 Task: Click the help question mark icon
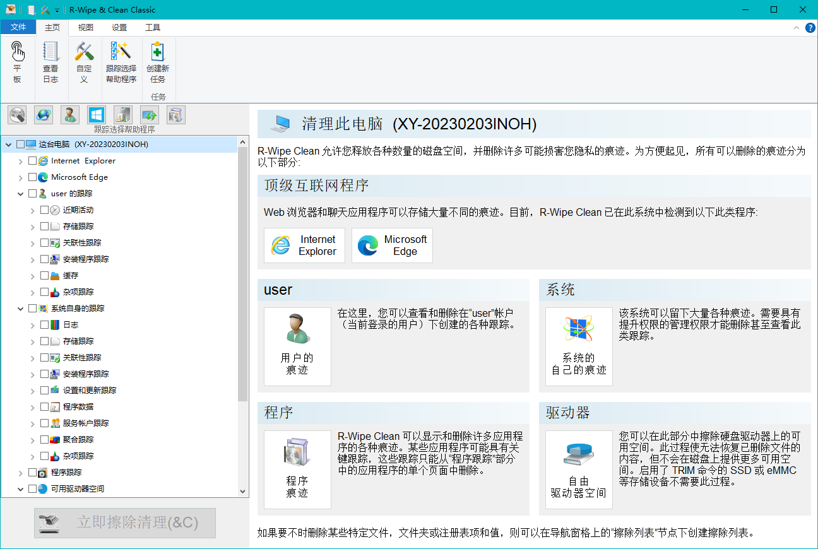point(810,28)
